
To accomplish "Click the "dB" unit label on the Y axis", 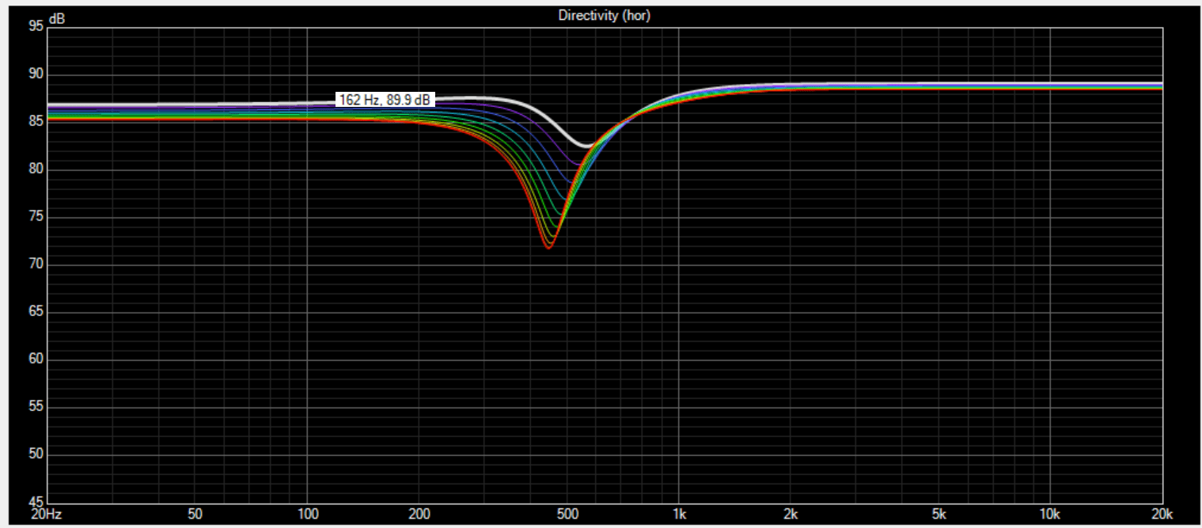I will tap(57, 18).
